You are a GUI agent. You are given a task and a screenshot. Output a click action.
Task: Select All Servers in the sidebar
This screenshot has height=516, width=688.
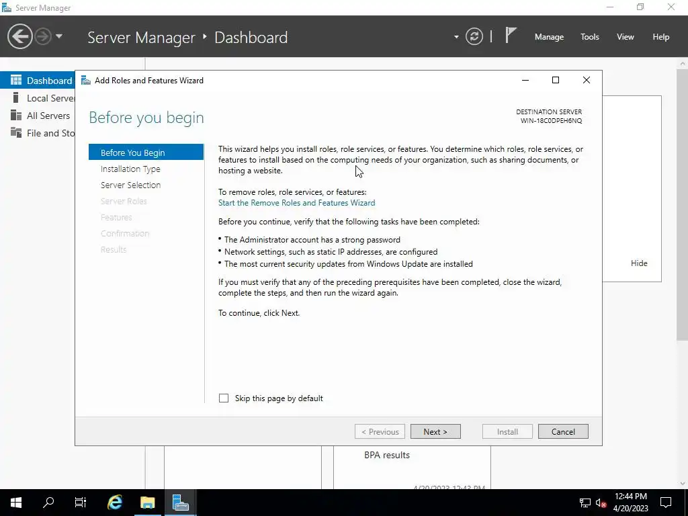pos(38,116)
